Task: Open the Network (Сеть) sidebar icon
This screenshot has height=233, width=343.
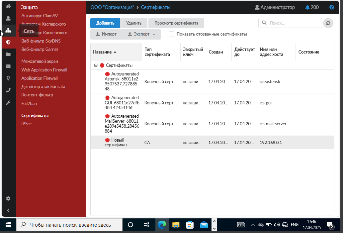Action: 8,31
